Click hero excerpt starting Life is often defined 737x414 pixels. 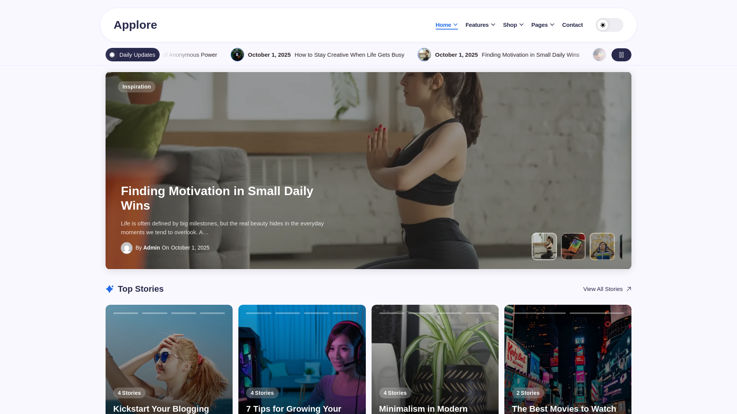(x=222, y=228)
